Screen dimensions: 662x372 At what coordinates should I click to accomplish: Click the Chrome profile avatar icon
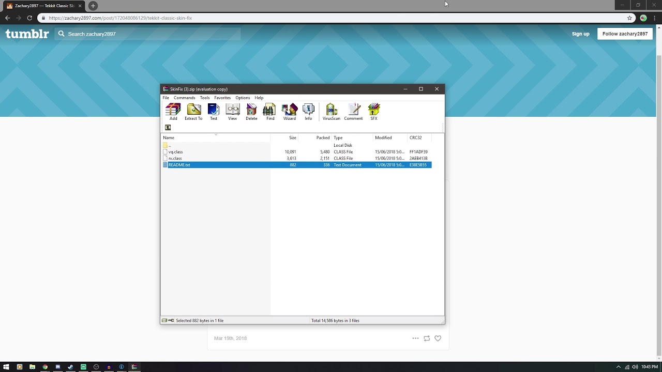coord(643,18)
